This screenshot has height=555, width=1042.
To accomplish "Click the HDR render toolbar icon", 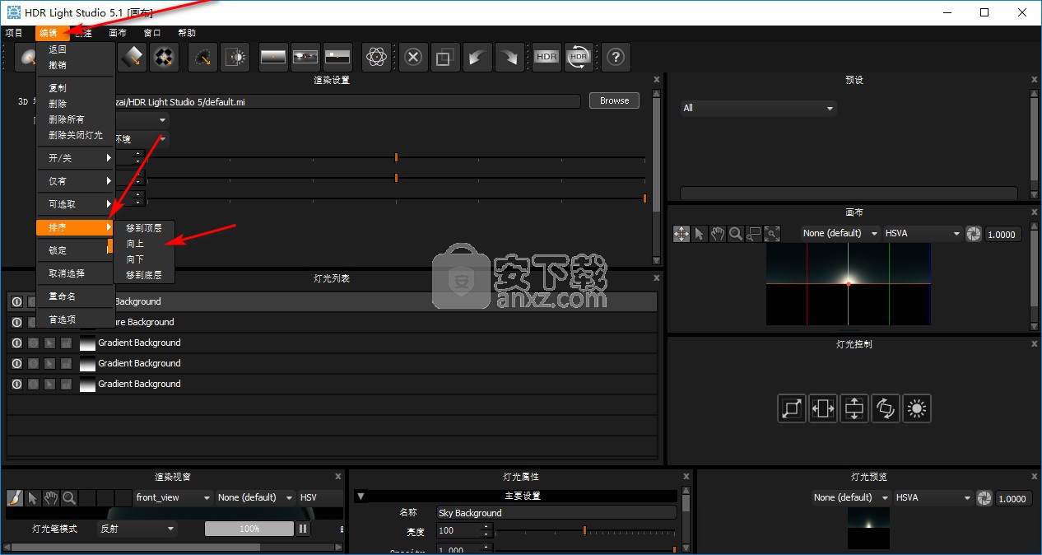I will tap(547, 57).
